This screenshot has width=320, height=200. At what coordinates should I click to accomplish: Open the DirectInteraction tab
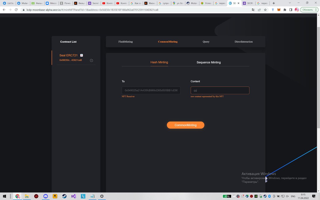(x=244, y=42)
